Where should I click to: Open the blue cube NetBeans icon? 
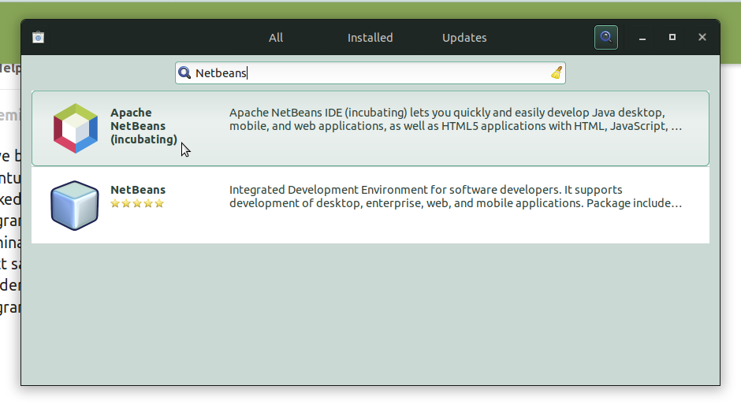coord(75,206)
